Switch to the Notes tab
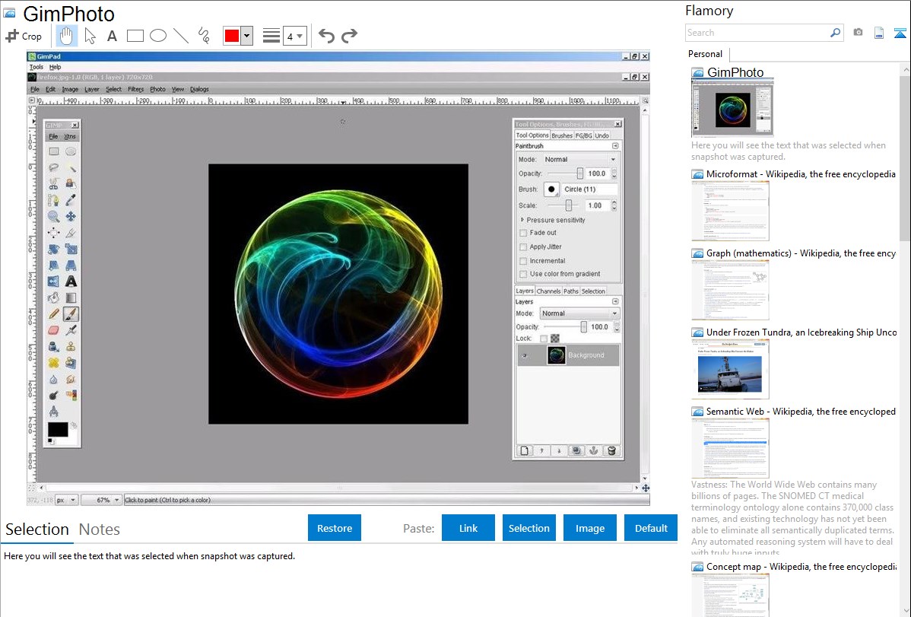The width and height of the screenshot is (911, 617). coord(100,530)
